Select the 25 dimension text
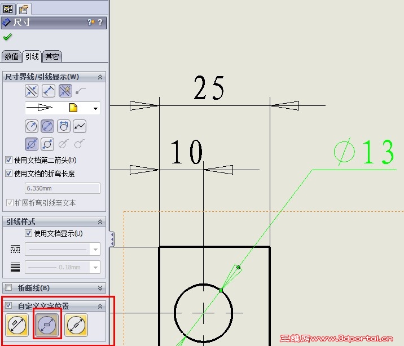Viewport: 404px width, 346px height. [209, 88]
